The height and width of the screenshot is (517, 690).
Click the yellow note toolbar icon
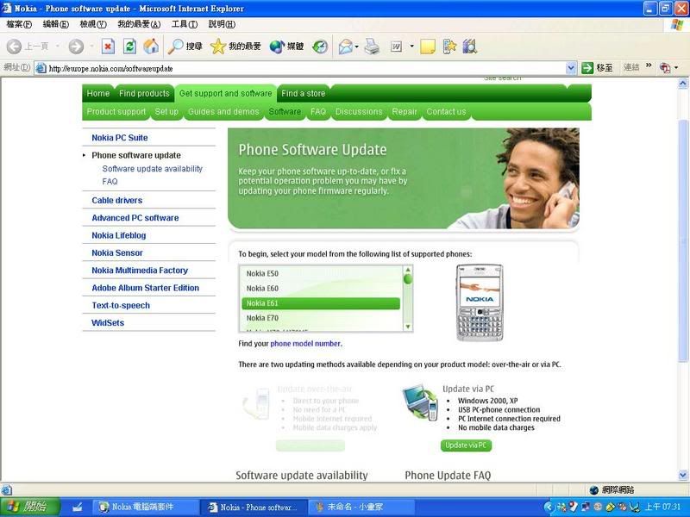pyautogui.click(x=428, y=47)
